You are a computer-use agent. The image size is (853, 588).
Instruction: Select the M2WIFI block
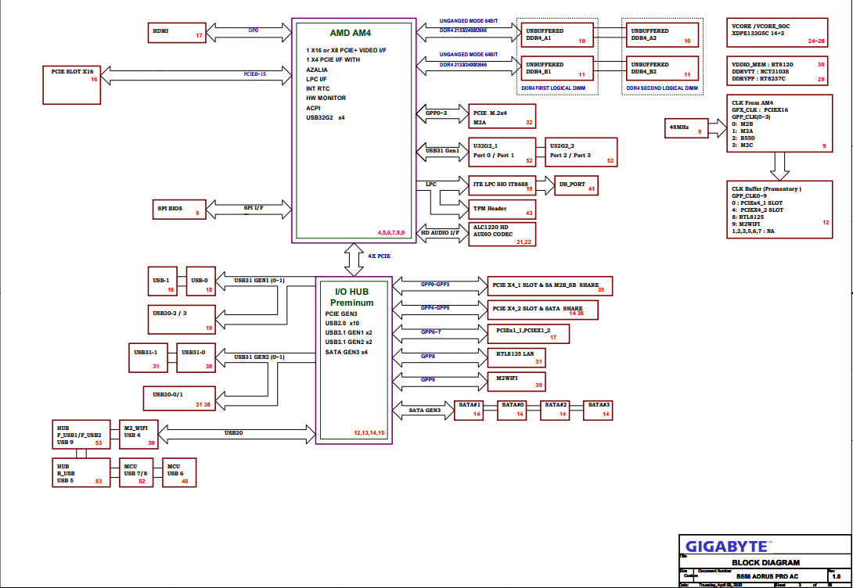[x=516, y=382]
